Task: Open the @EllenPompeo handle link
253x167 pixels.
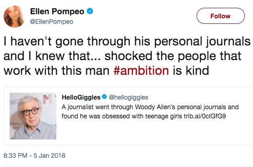Action: (x=52, y=22)
